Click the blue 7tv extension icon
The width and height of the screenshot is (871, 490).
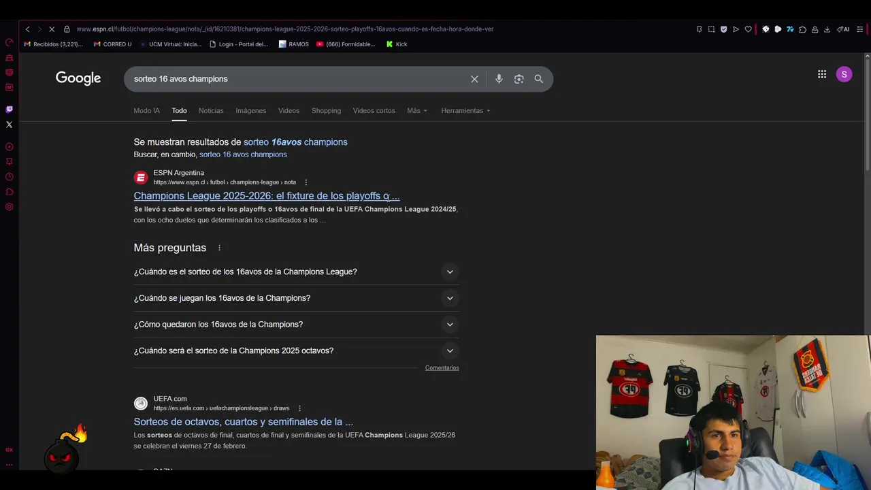790,29
